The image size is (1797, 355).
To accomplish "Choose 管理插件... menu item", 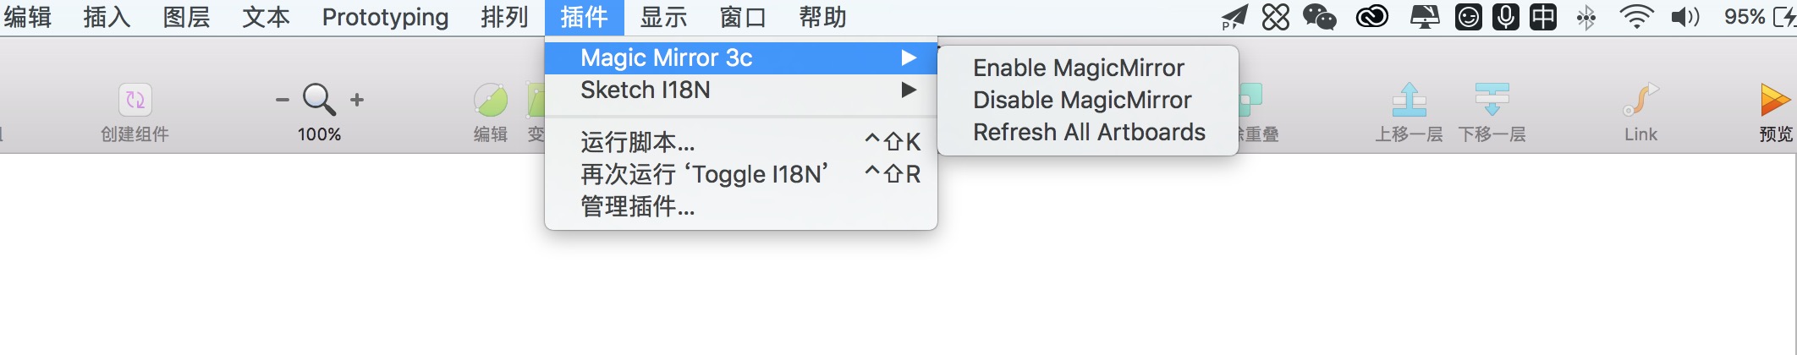I will [x=741, y=206].
